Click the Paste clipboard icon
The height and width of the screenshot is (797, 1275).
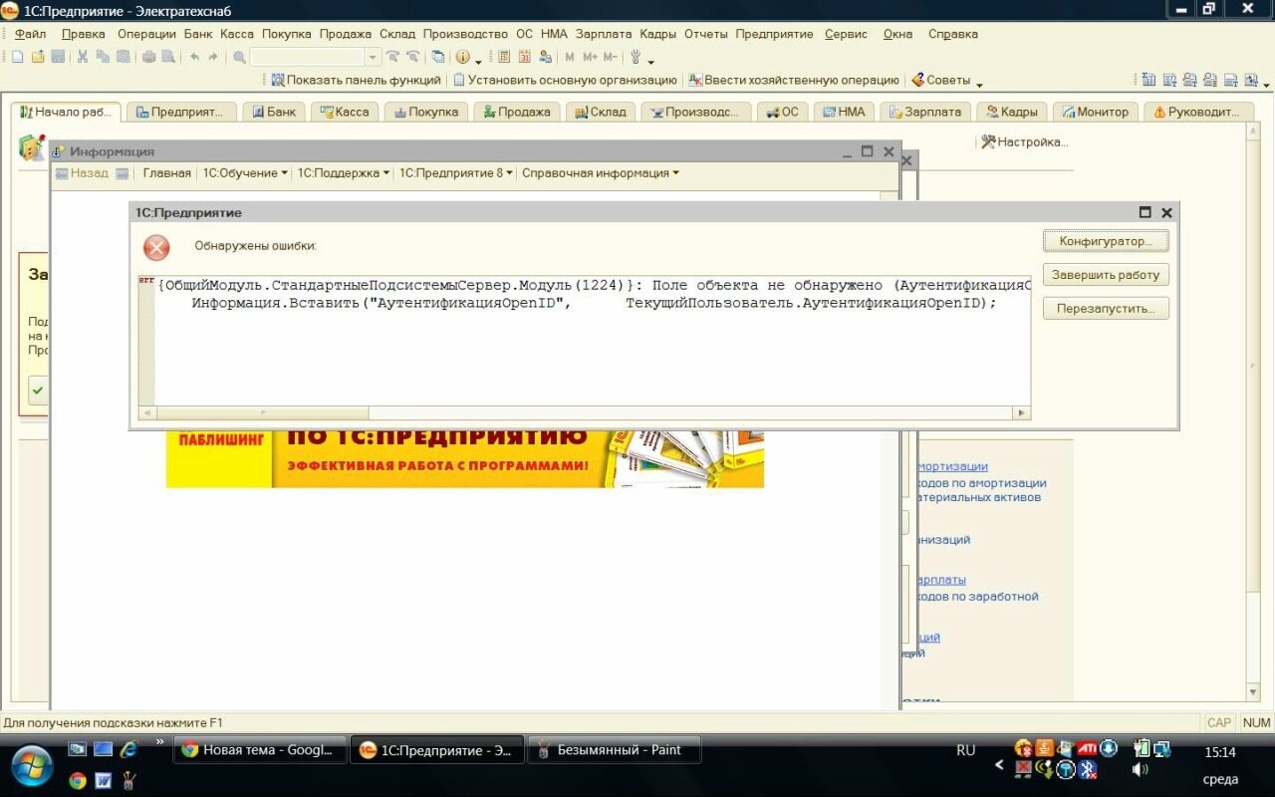coord(123,57)
